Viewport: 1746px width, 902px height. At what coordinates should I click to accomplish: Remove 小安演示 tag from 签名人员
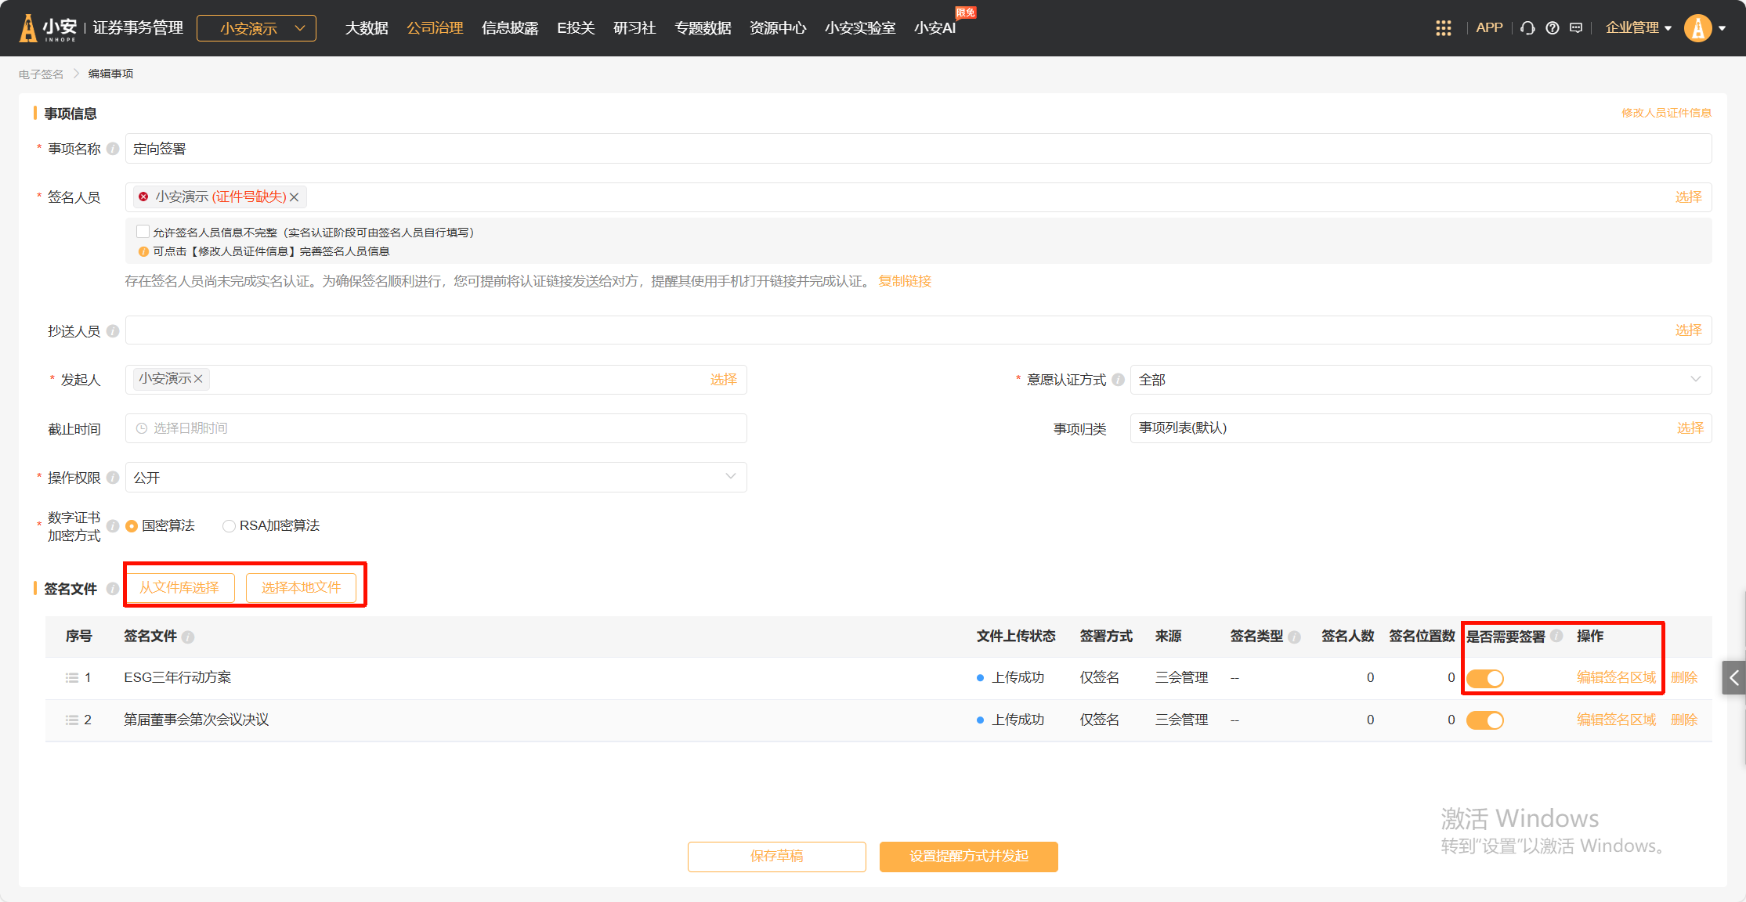click(295, 197)
